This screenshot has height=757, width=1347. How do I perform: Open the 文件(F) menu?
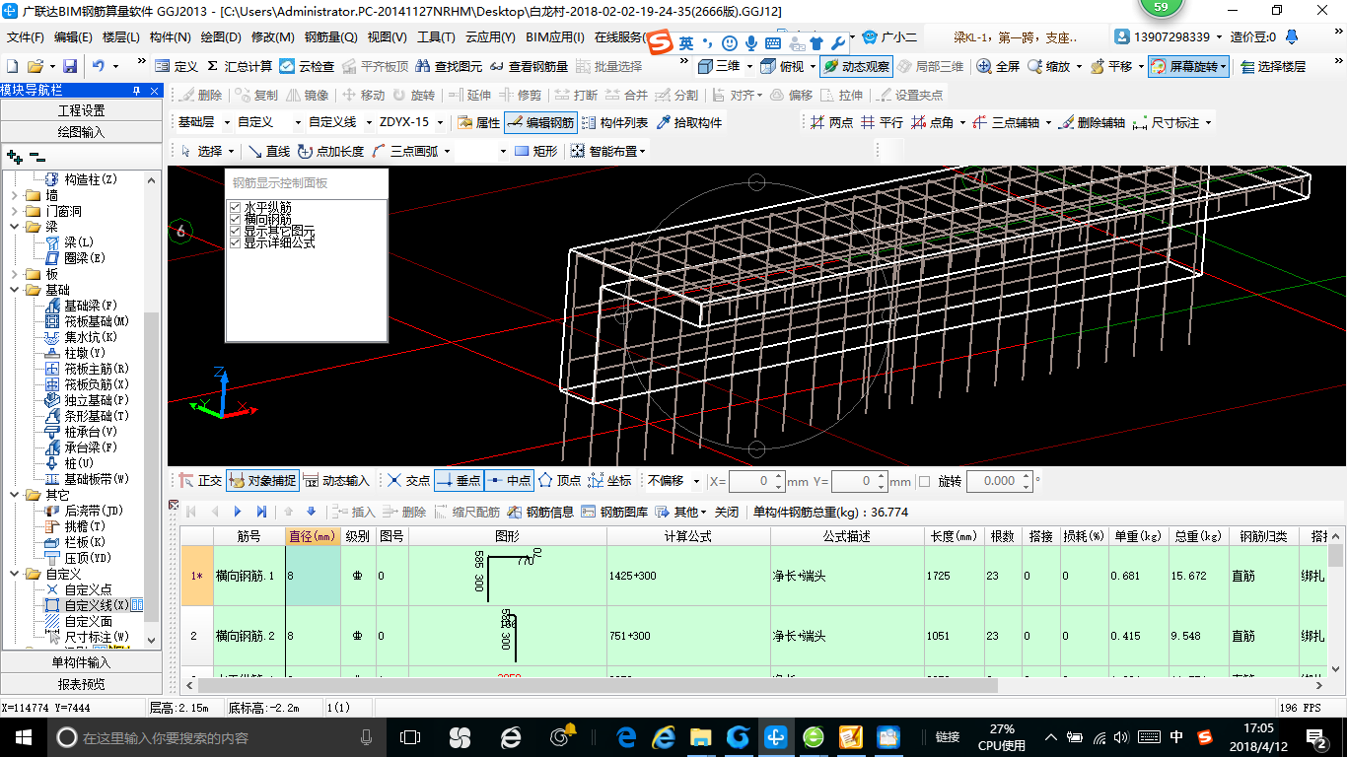[26, 37]
